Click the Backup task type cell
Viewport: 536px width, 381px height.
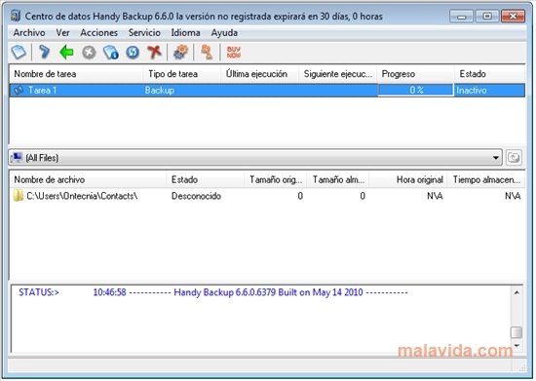click(x=159, y=91)
